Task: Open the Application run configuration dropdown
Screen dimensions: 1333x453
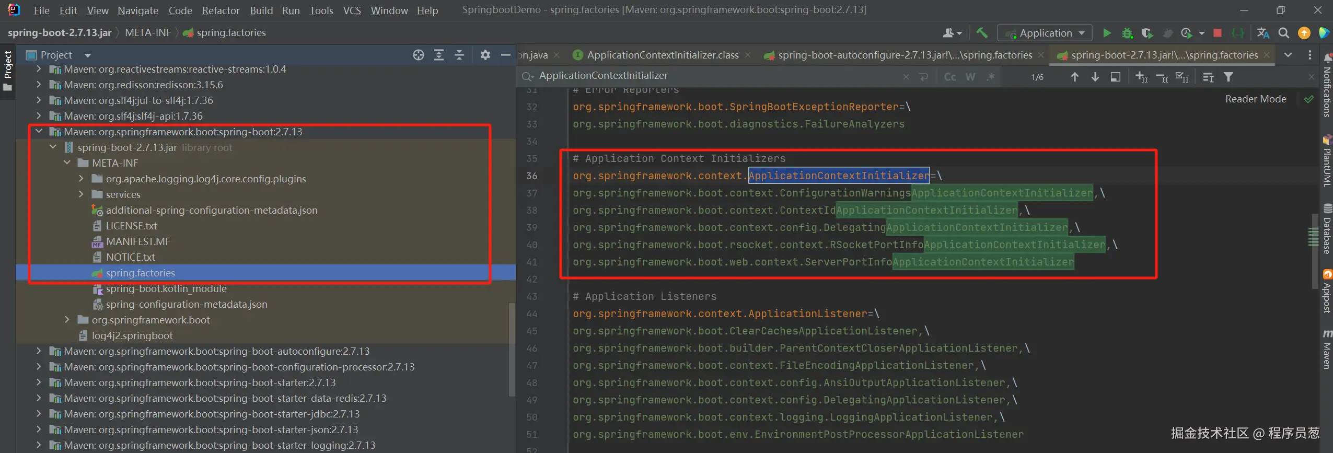Action: (x=1045, y=33)
